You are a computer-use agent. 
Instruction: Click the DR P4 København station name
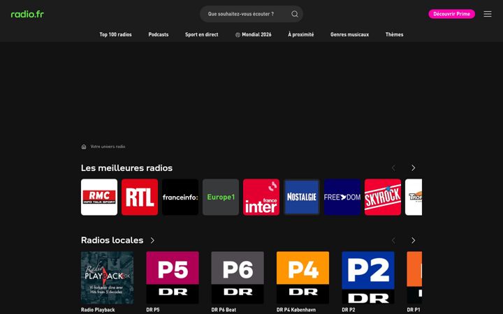tap(296, 310)
